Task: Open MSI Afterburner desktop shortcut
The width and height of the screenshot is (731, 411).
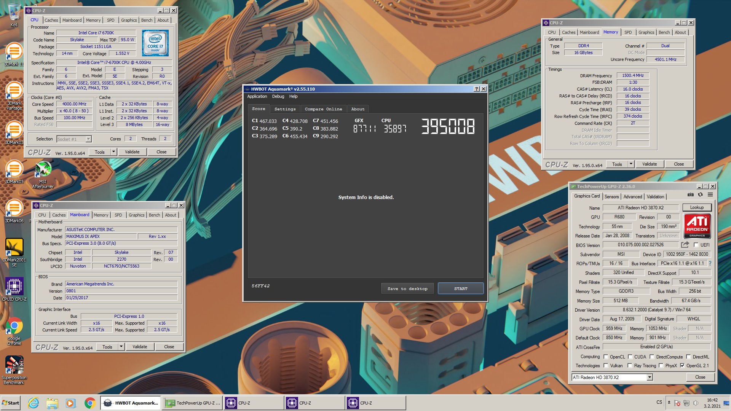Action: click(x=43, y=175)
